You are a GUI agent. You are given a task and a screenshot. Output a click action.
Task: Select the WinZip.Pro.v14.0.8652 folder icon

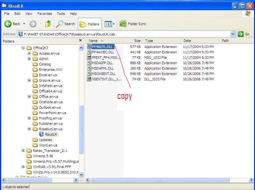coord(29,172)
